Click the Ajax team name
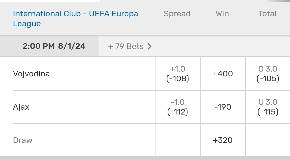 21,107
